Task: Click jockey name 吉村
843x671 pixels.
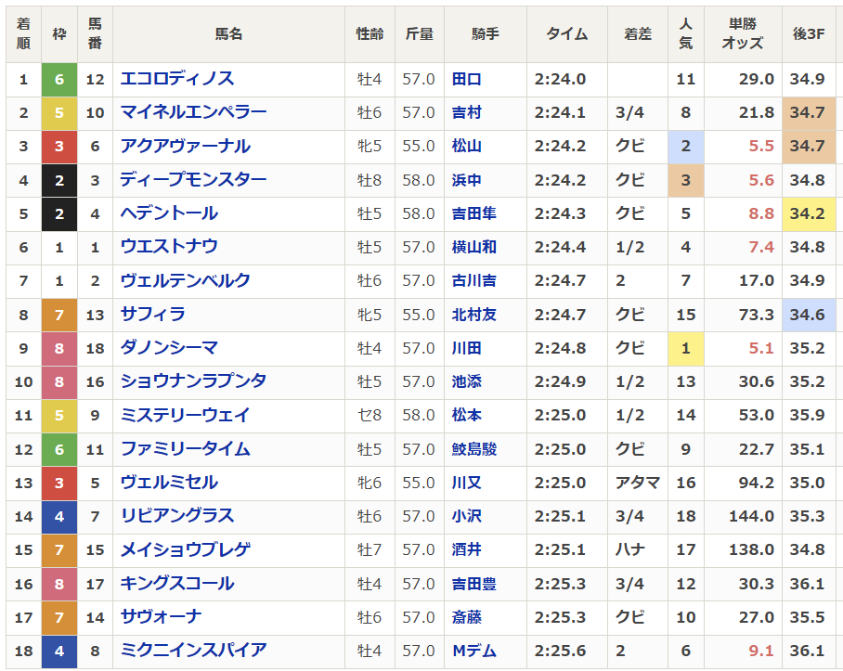Action: pos(467,112)
